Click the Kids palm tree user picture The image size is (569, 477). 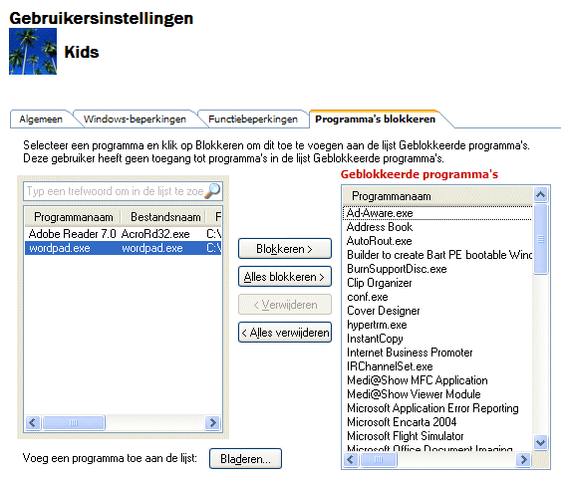33,52
